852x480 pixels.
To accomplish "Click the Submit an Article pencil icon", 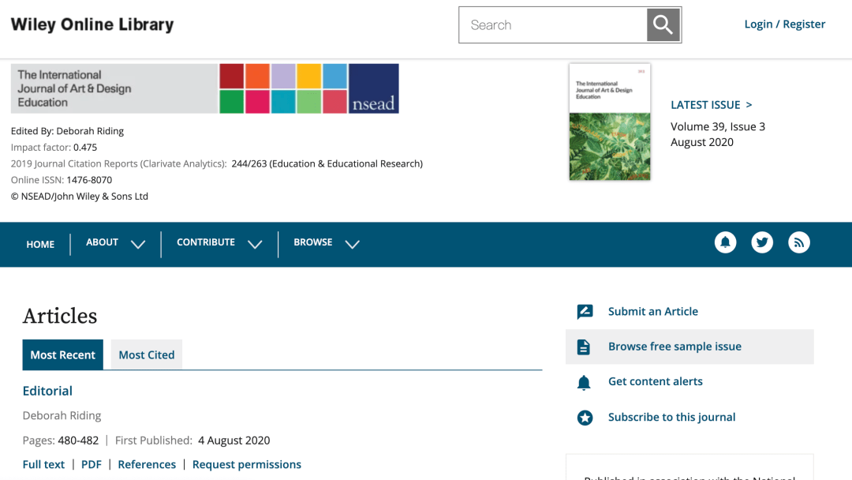I will tap(585, 312).
